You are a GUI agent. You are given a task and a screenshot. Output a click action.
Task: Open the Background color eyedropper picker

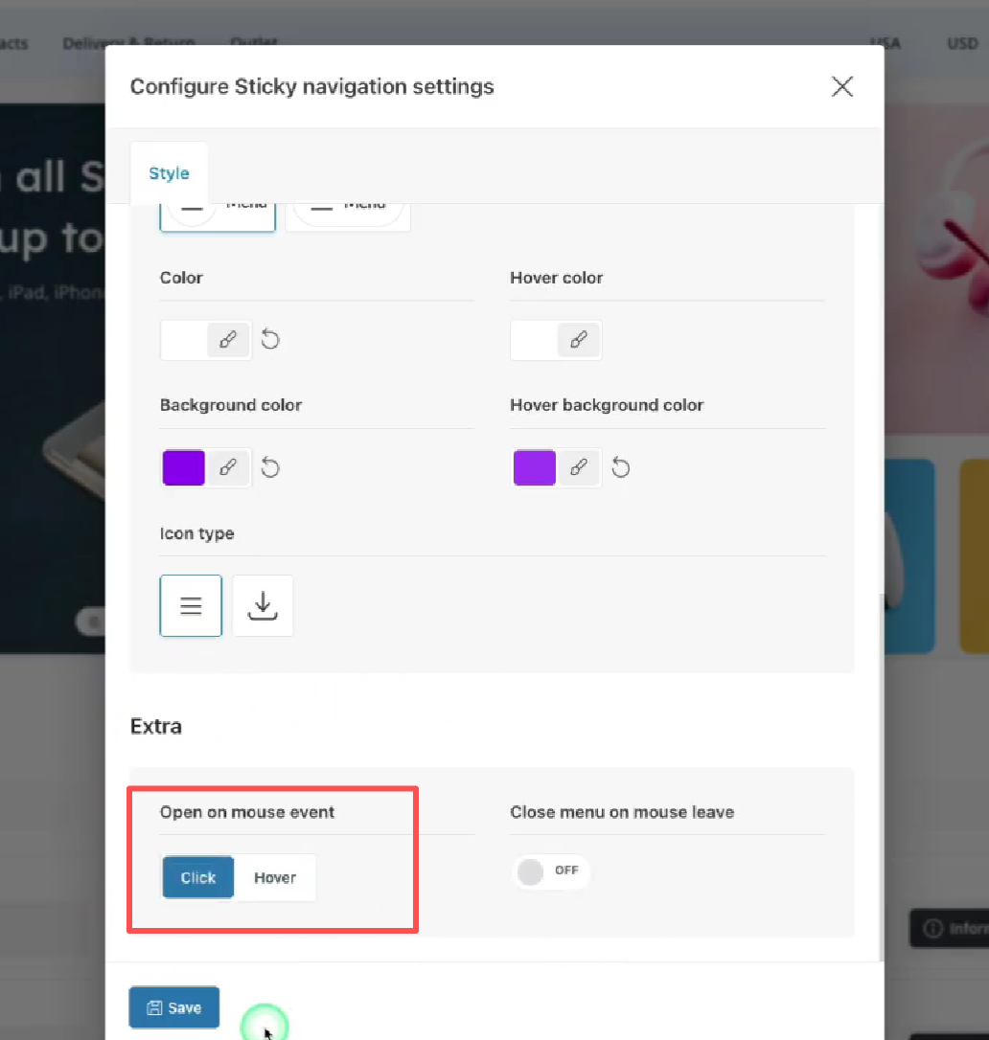228,467
